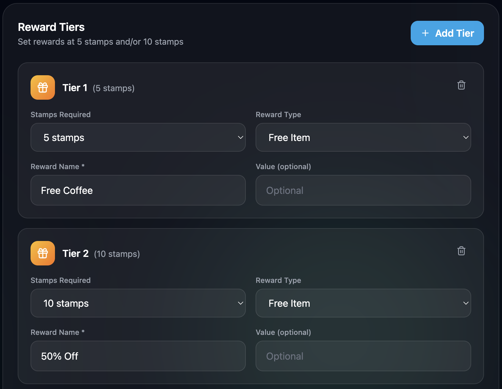The width and height of the screenshot is (502, 389).
Task: Delete Tier 1 with its trash icon
Action: pyautogui.click(x=461, y=85)
